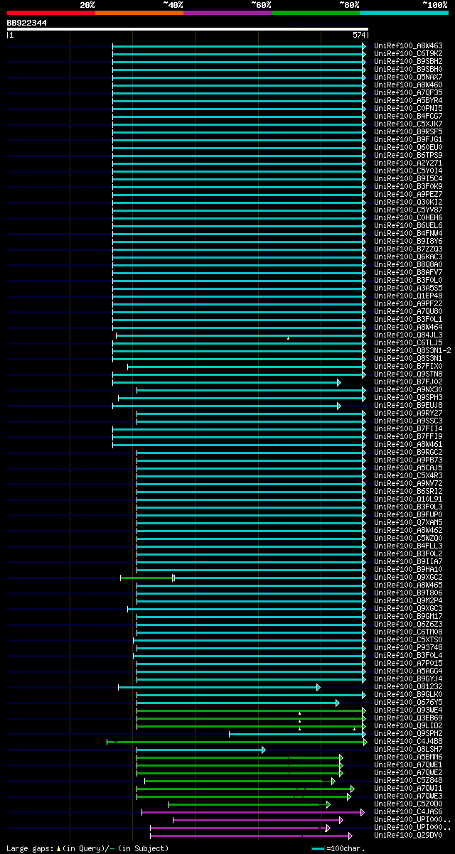This screenshot has width=455, height=854.
Task: Select the UniRef100_B3F0K9 label
Action: [x=408, y=186]
